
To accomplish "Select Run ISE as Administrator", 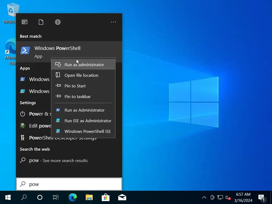I will (83, 121).
